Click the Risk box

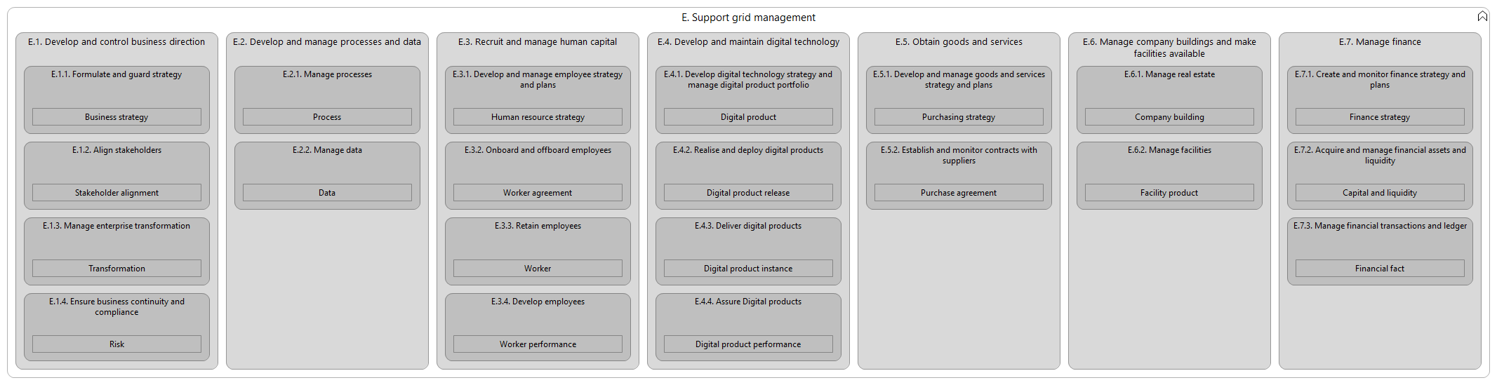pyautogui.click(x=117, y=344)
